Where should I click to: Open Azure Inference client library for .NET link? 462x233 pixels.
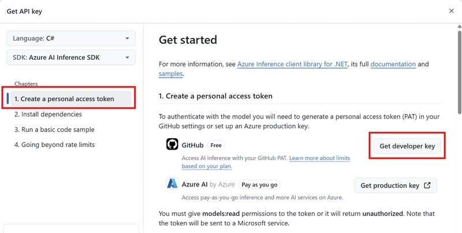(292, 64)
